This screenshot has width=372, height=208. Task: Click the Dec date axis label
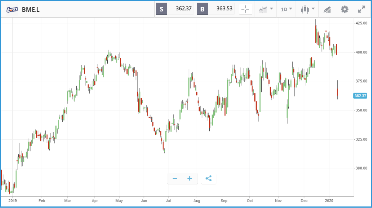[x=304, y=201]
